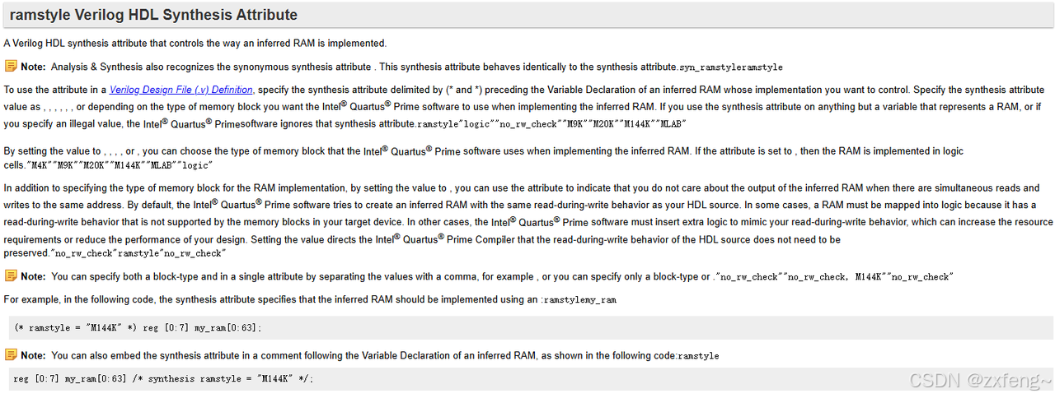Click the preserved."no_rw_check"ramstyle text line

115,253
